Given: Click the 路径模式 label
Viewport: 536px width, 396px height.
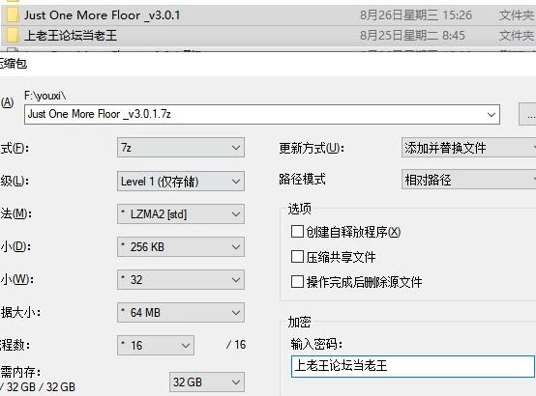Looking at the screenshot, I should (x=302, y=179).
